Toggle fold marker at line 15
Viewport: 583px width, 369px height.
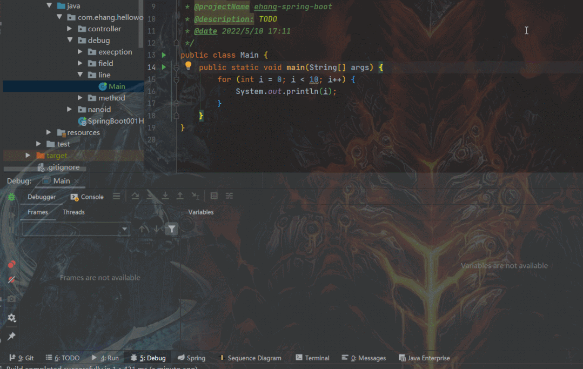coord(177,79)
